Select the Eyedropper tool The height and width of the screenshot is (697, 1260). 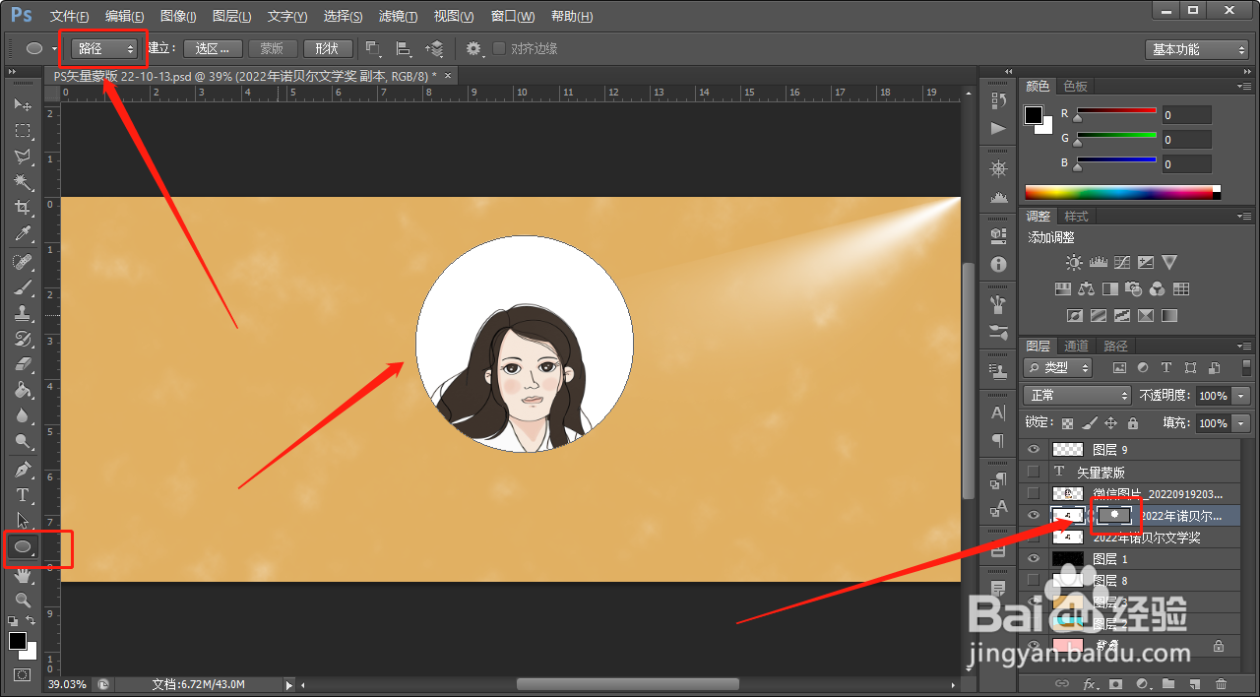23,233
